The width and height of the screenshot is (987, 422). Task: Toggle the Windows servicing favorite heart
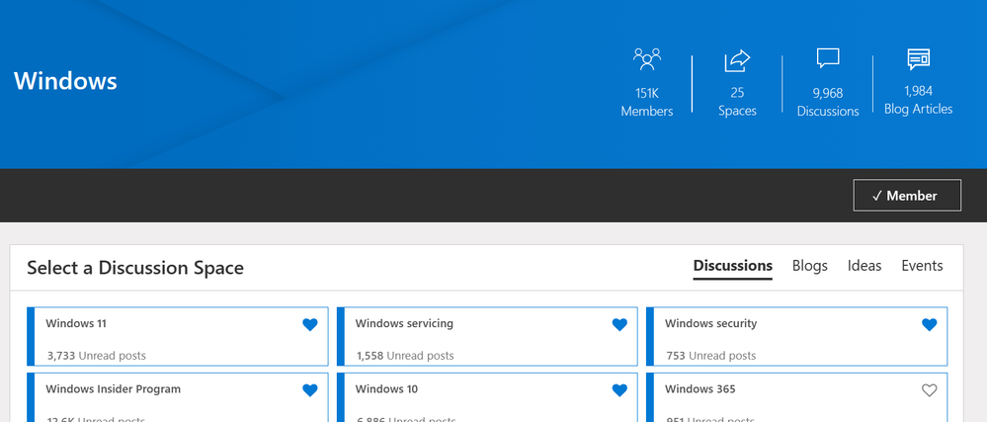click(x=620, y=325)
